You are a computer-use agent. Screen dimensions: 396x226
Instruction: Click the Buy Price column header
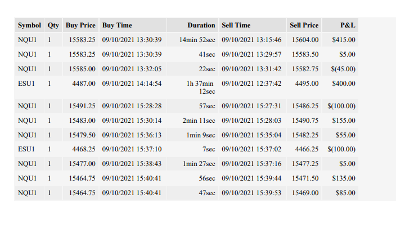point(80,25)
